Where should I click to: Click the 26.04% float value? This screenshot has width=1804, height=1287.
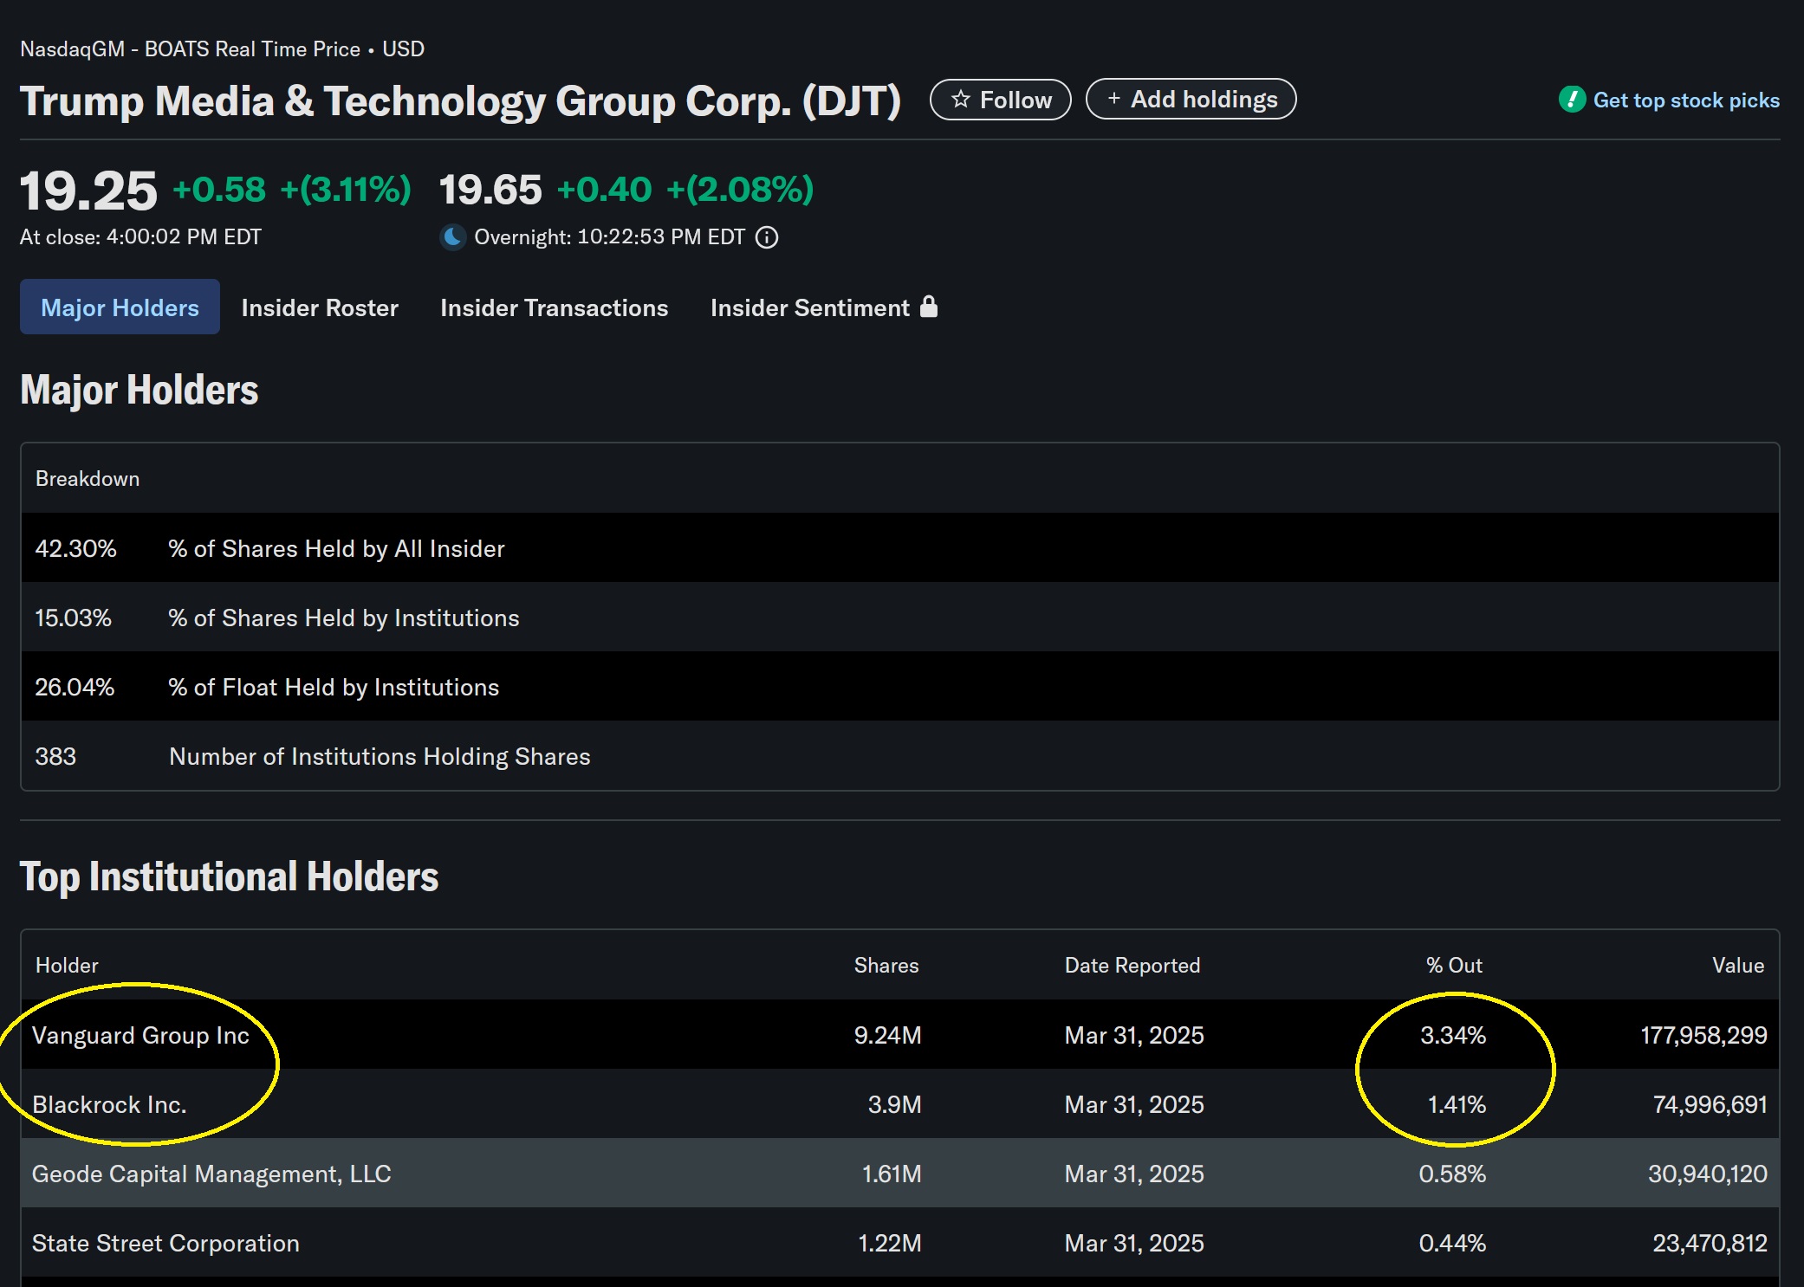click(75, 687)
